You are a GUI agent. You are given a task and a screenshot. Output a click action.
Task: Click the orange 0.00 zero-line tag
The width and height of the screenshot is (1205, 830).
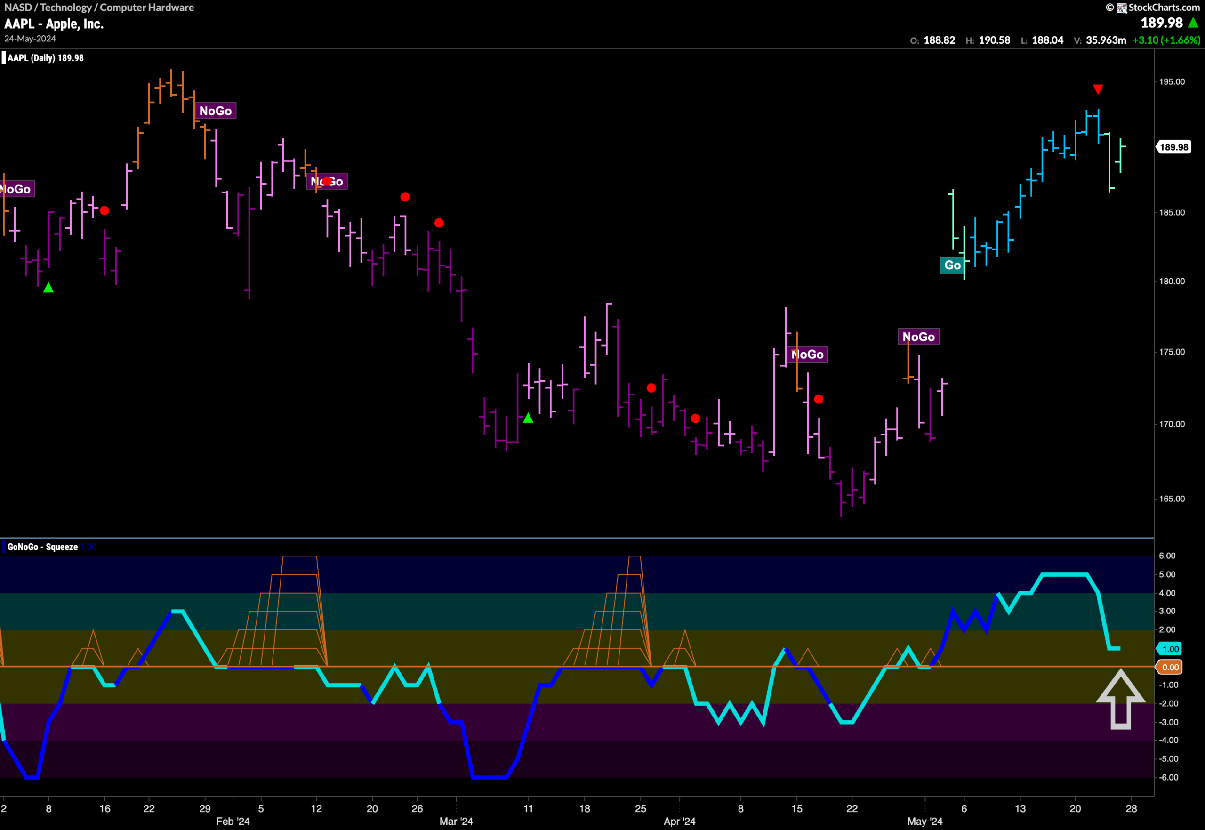pyautogui.click(x=1170, y=667)
